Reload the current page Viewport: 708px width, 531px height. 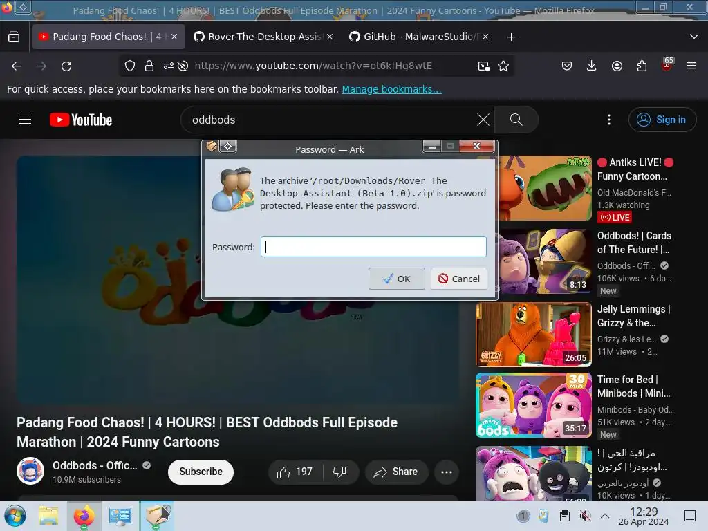[66, 66]
